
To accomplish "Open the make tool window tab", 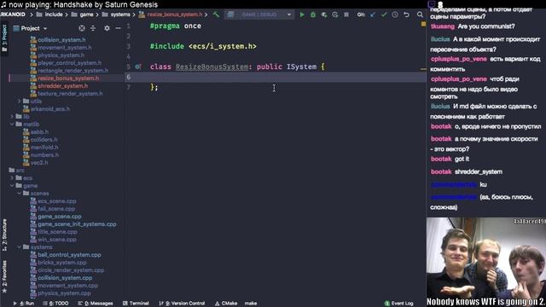I will [251, 304].
